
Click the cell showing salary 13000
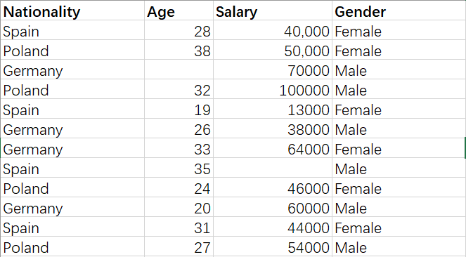pos(273,109)
